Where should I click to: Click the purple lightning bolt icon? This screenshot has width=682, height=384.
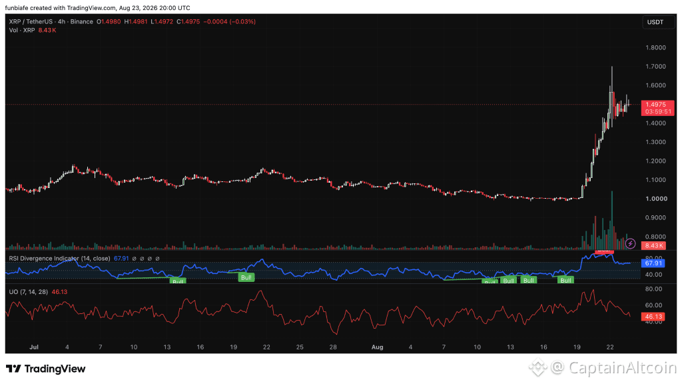point(630,244)
